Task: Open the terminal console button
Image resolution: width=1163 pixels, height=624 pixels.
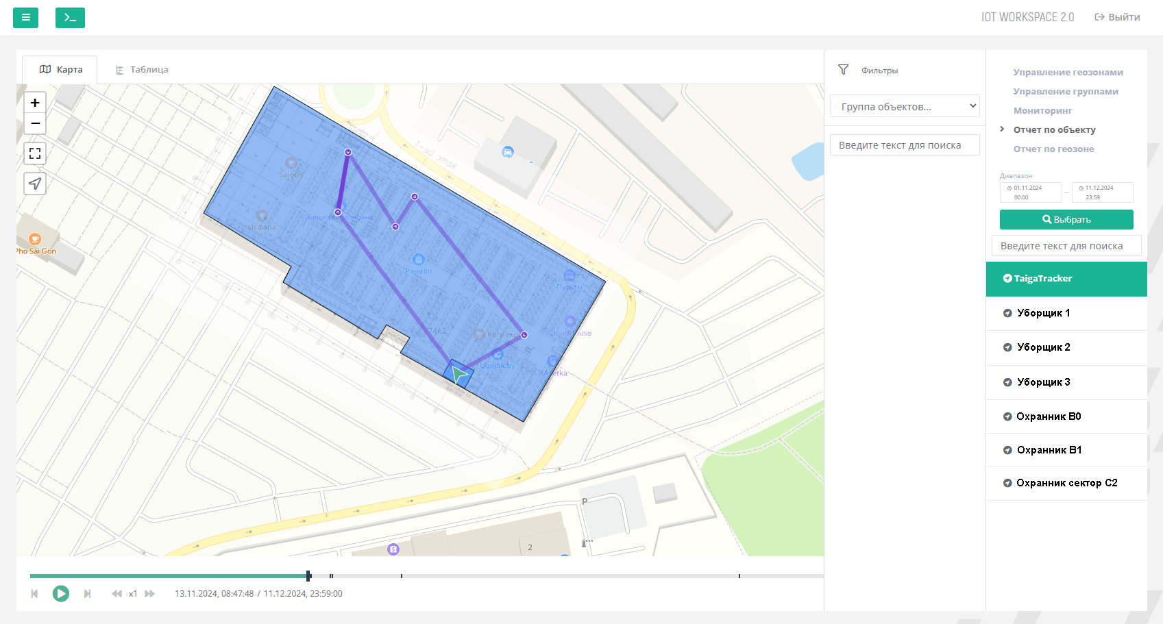Action: 70,18
